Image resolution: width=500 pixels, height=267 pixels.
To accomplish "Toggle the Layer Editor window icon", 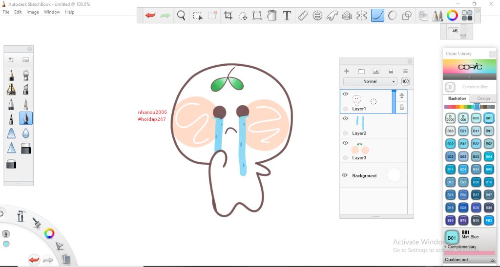I will tap(423, 15).
